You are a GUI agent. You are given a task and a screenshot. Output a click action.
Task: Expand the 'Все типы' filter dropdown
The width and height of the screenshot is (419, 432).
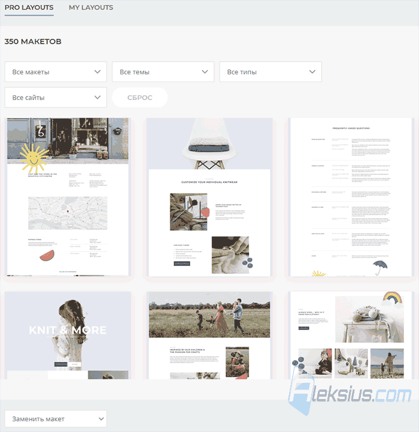pyautogui.click(x=271, y=72)
